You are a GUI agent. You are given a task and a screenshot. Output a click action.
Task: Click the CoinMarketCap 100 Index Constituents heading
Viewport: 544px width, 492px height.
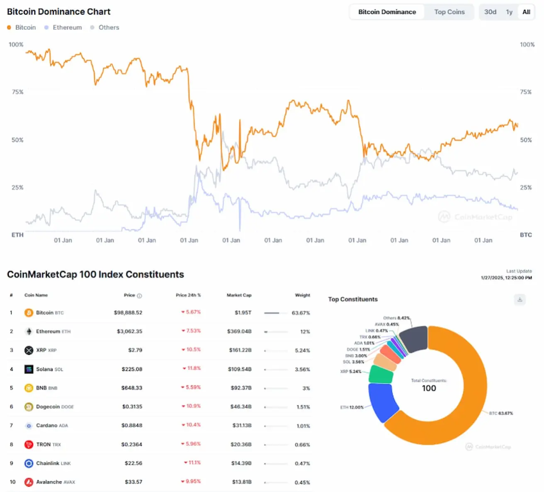tap(95, 275)
